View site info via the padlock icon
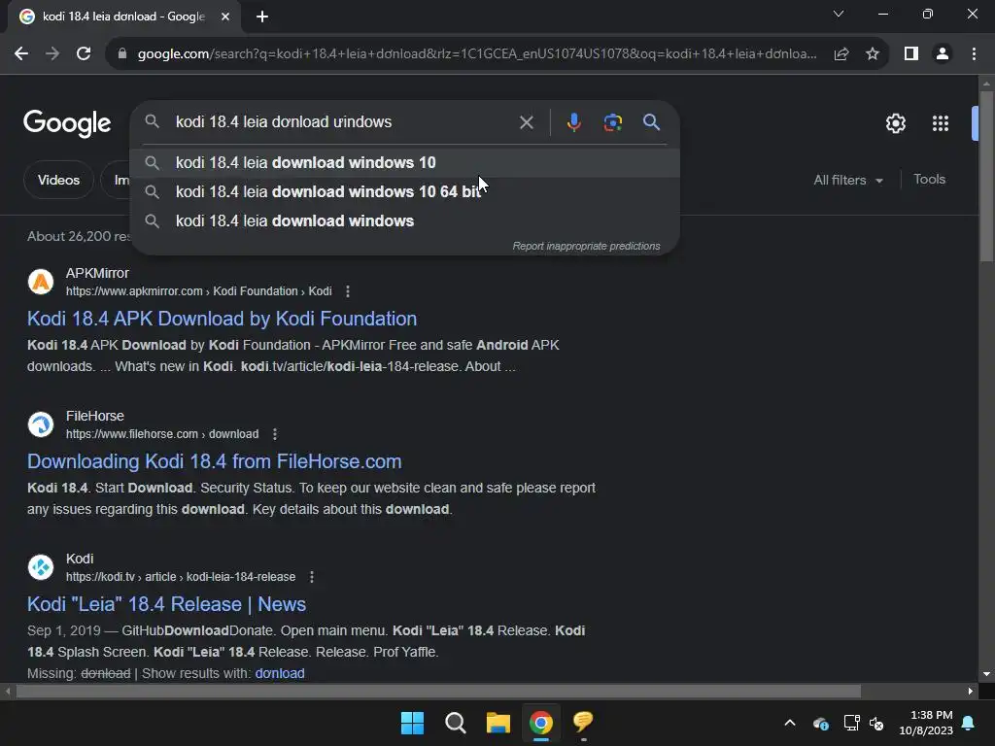Viewport: 995px width, 746px height. pos(122,54)
